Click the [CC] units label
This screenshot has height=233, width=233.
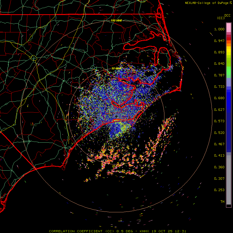point(221,18)
